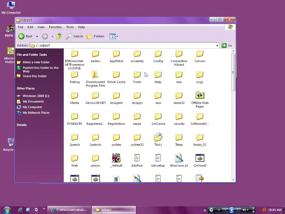Viewport: 285px width, 214px height.
Task: Select the twain_32 folder
Action: (200, 140)
